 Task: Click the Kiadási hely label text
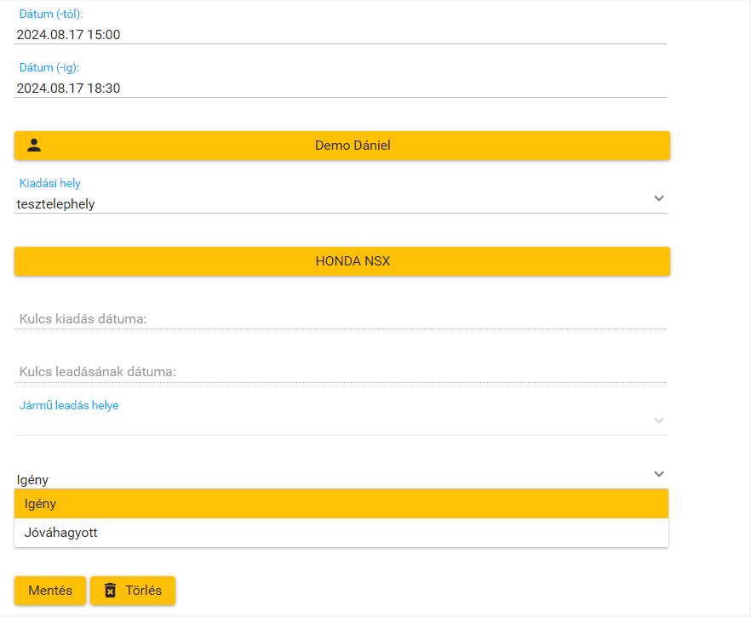tap(50, 183)
